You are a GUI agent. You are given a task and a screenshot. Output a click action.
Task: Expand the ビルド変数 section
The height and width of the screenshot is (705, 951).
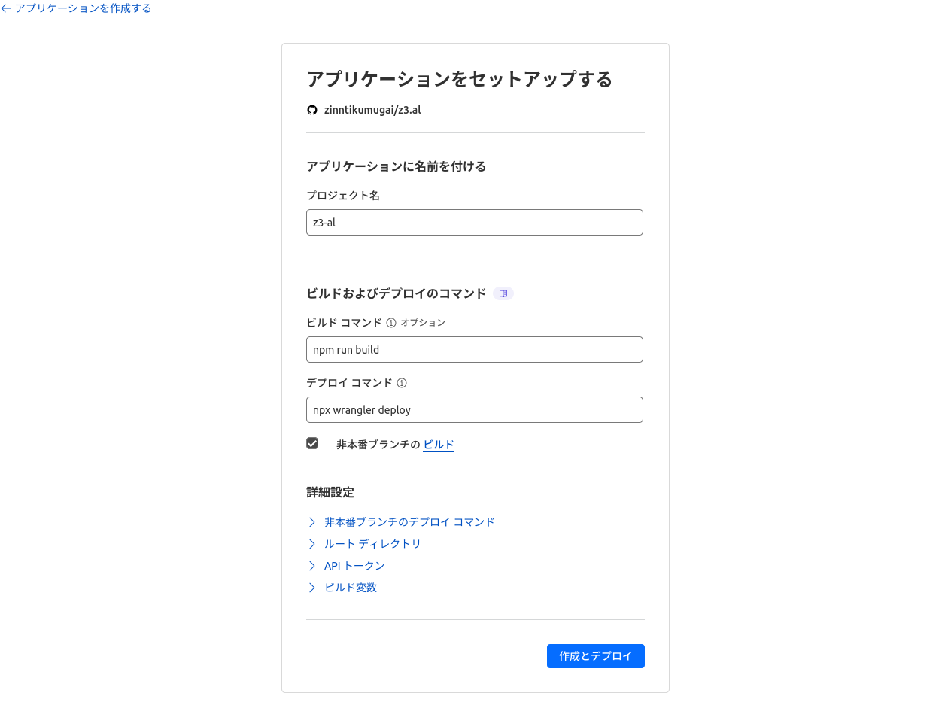(351, 588)
